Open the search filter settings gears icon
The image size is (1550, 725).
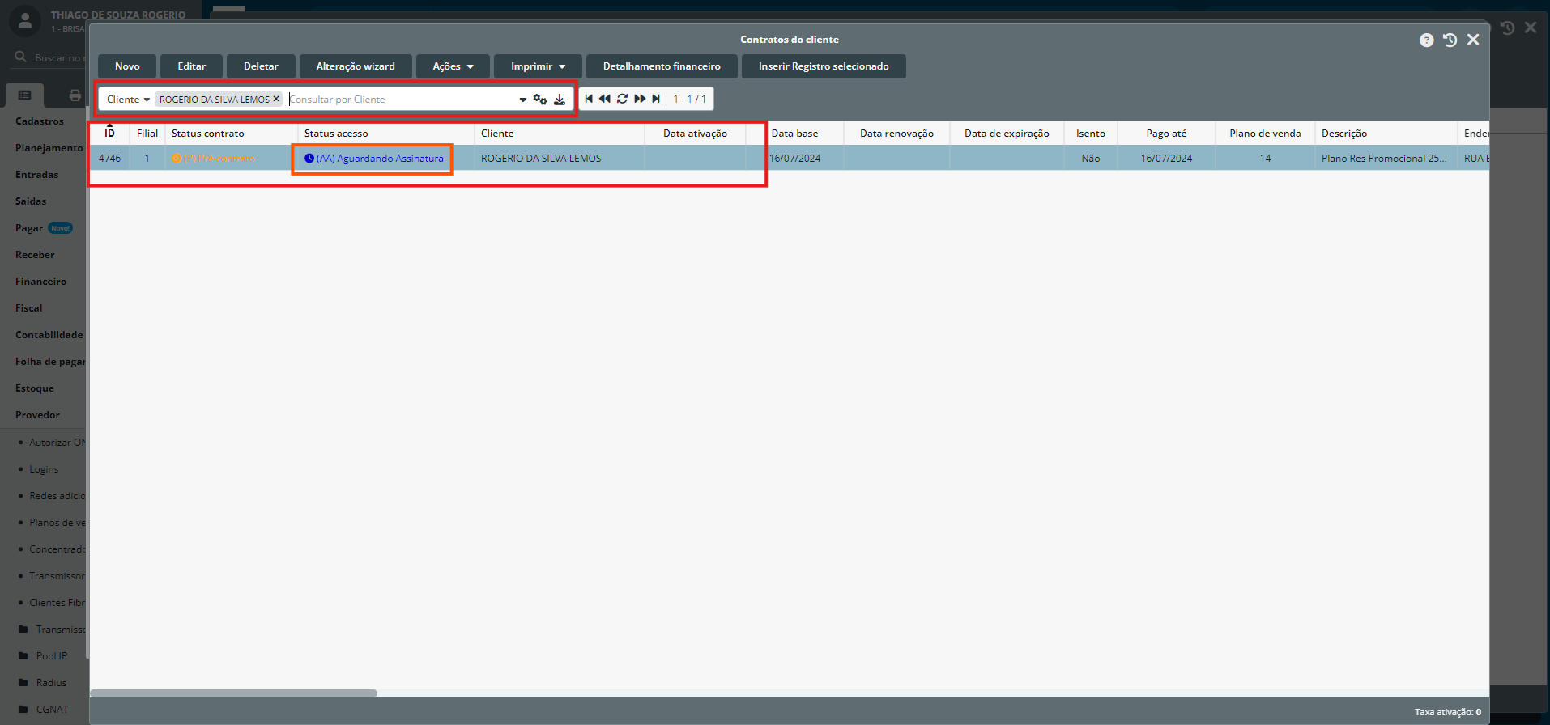[x=540, y=100]
